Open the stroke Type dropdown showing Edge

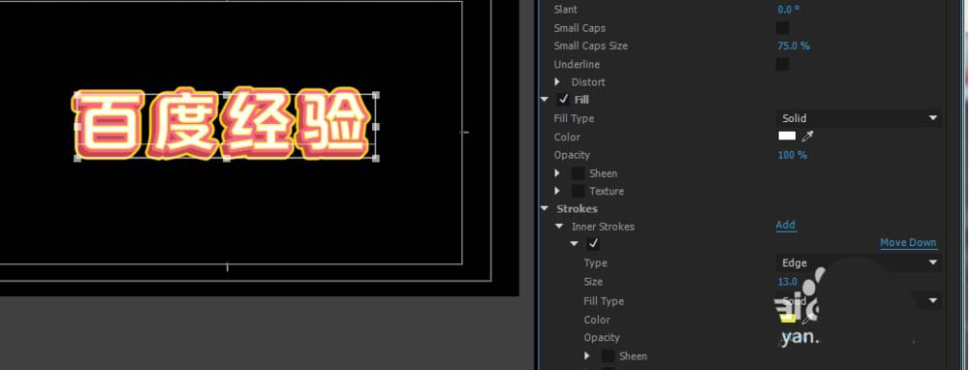859,262
